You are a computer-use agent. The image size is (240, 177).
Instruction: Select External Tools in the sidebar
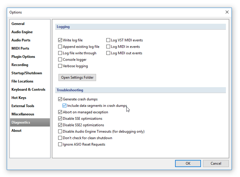pos(30,106)
